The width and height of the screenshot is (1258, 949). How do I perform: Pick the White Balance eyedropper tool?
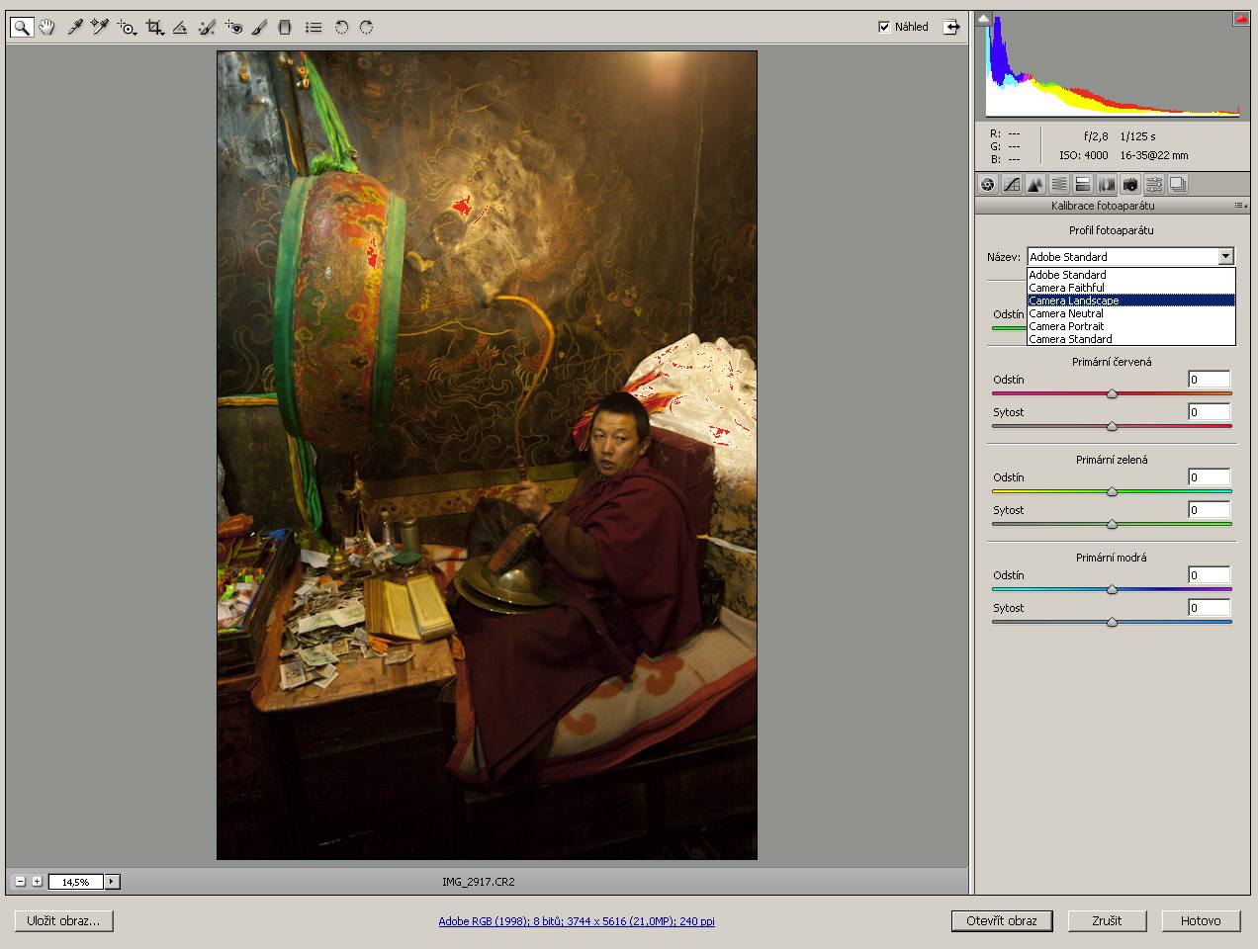click(x=74, y=28)
